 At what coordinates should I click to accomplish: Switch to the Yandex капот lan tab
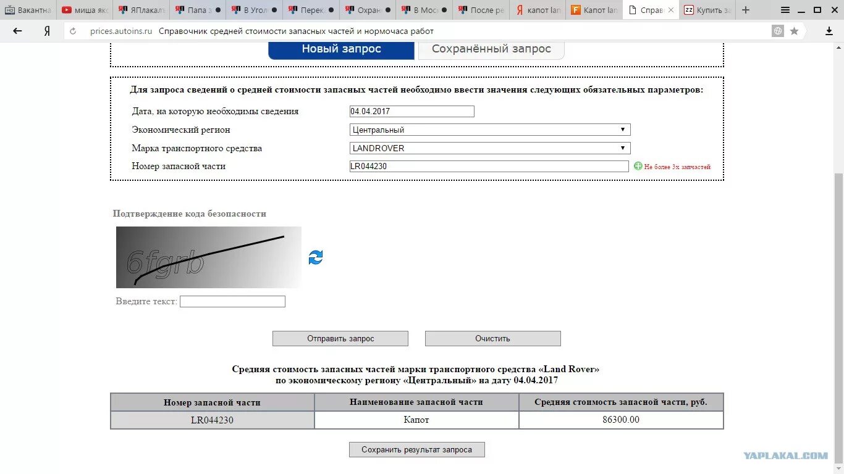[x=539, y=10]
